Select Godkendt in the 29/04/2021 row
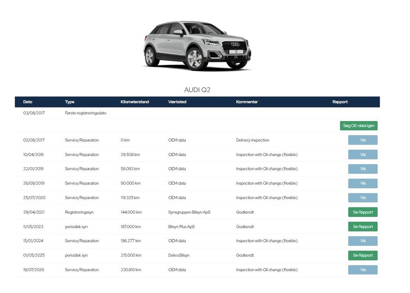410x293 pixels. tap(245, 212)
